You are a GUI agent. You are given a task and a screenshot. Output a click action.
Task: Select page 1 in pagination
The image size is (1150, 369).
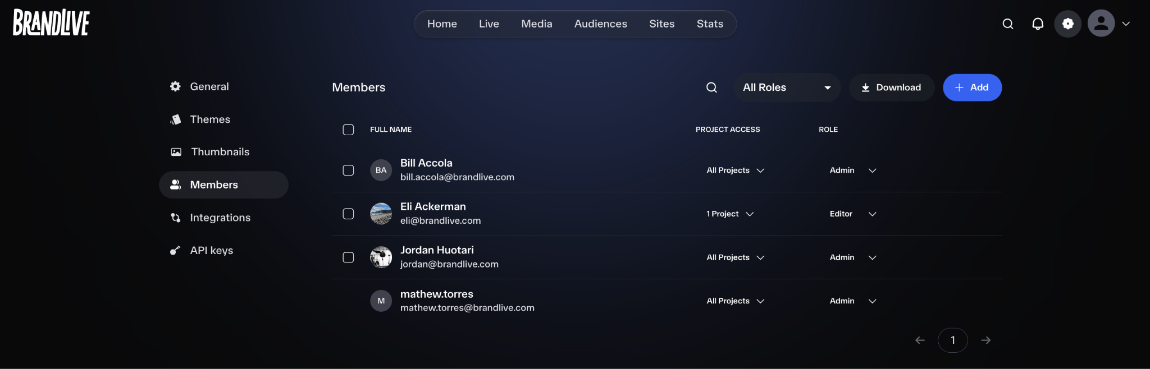pos(952,340)
